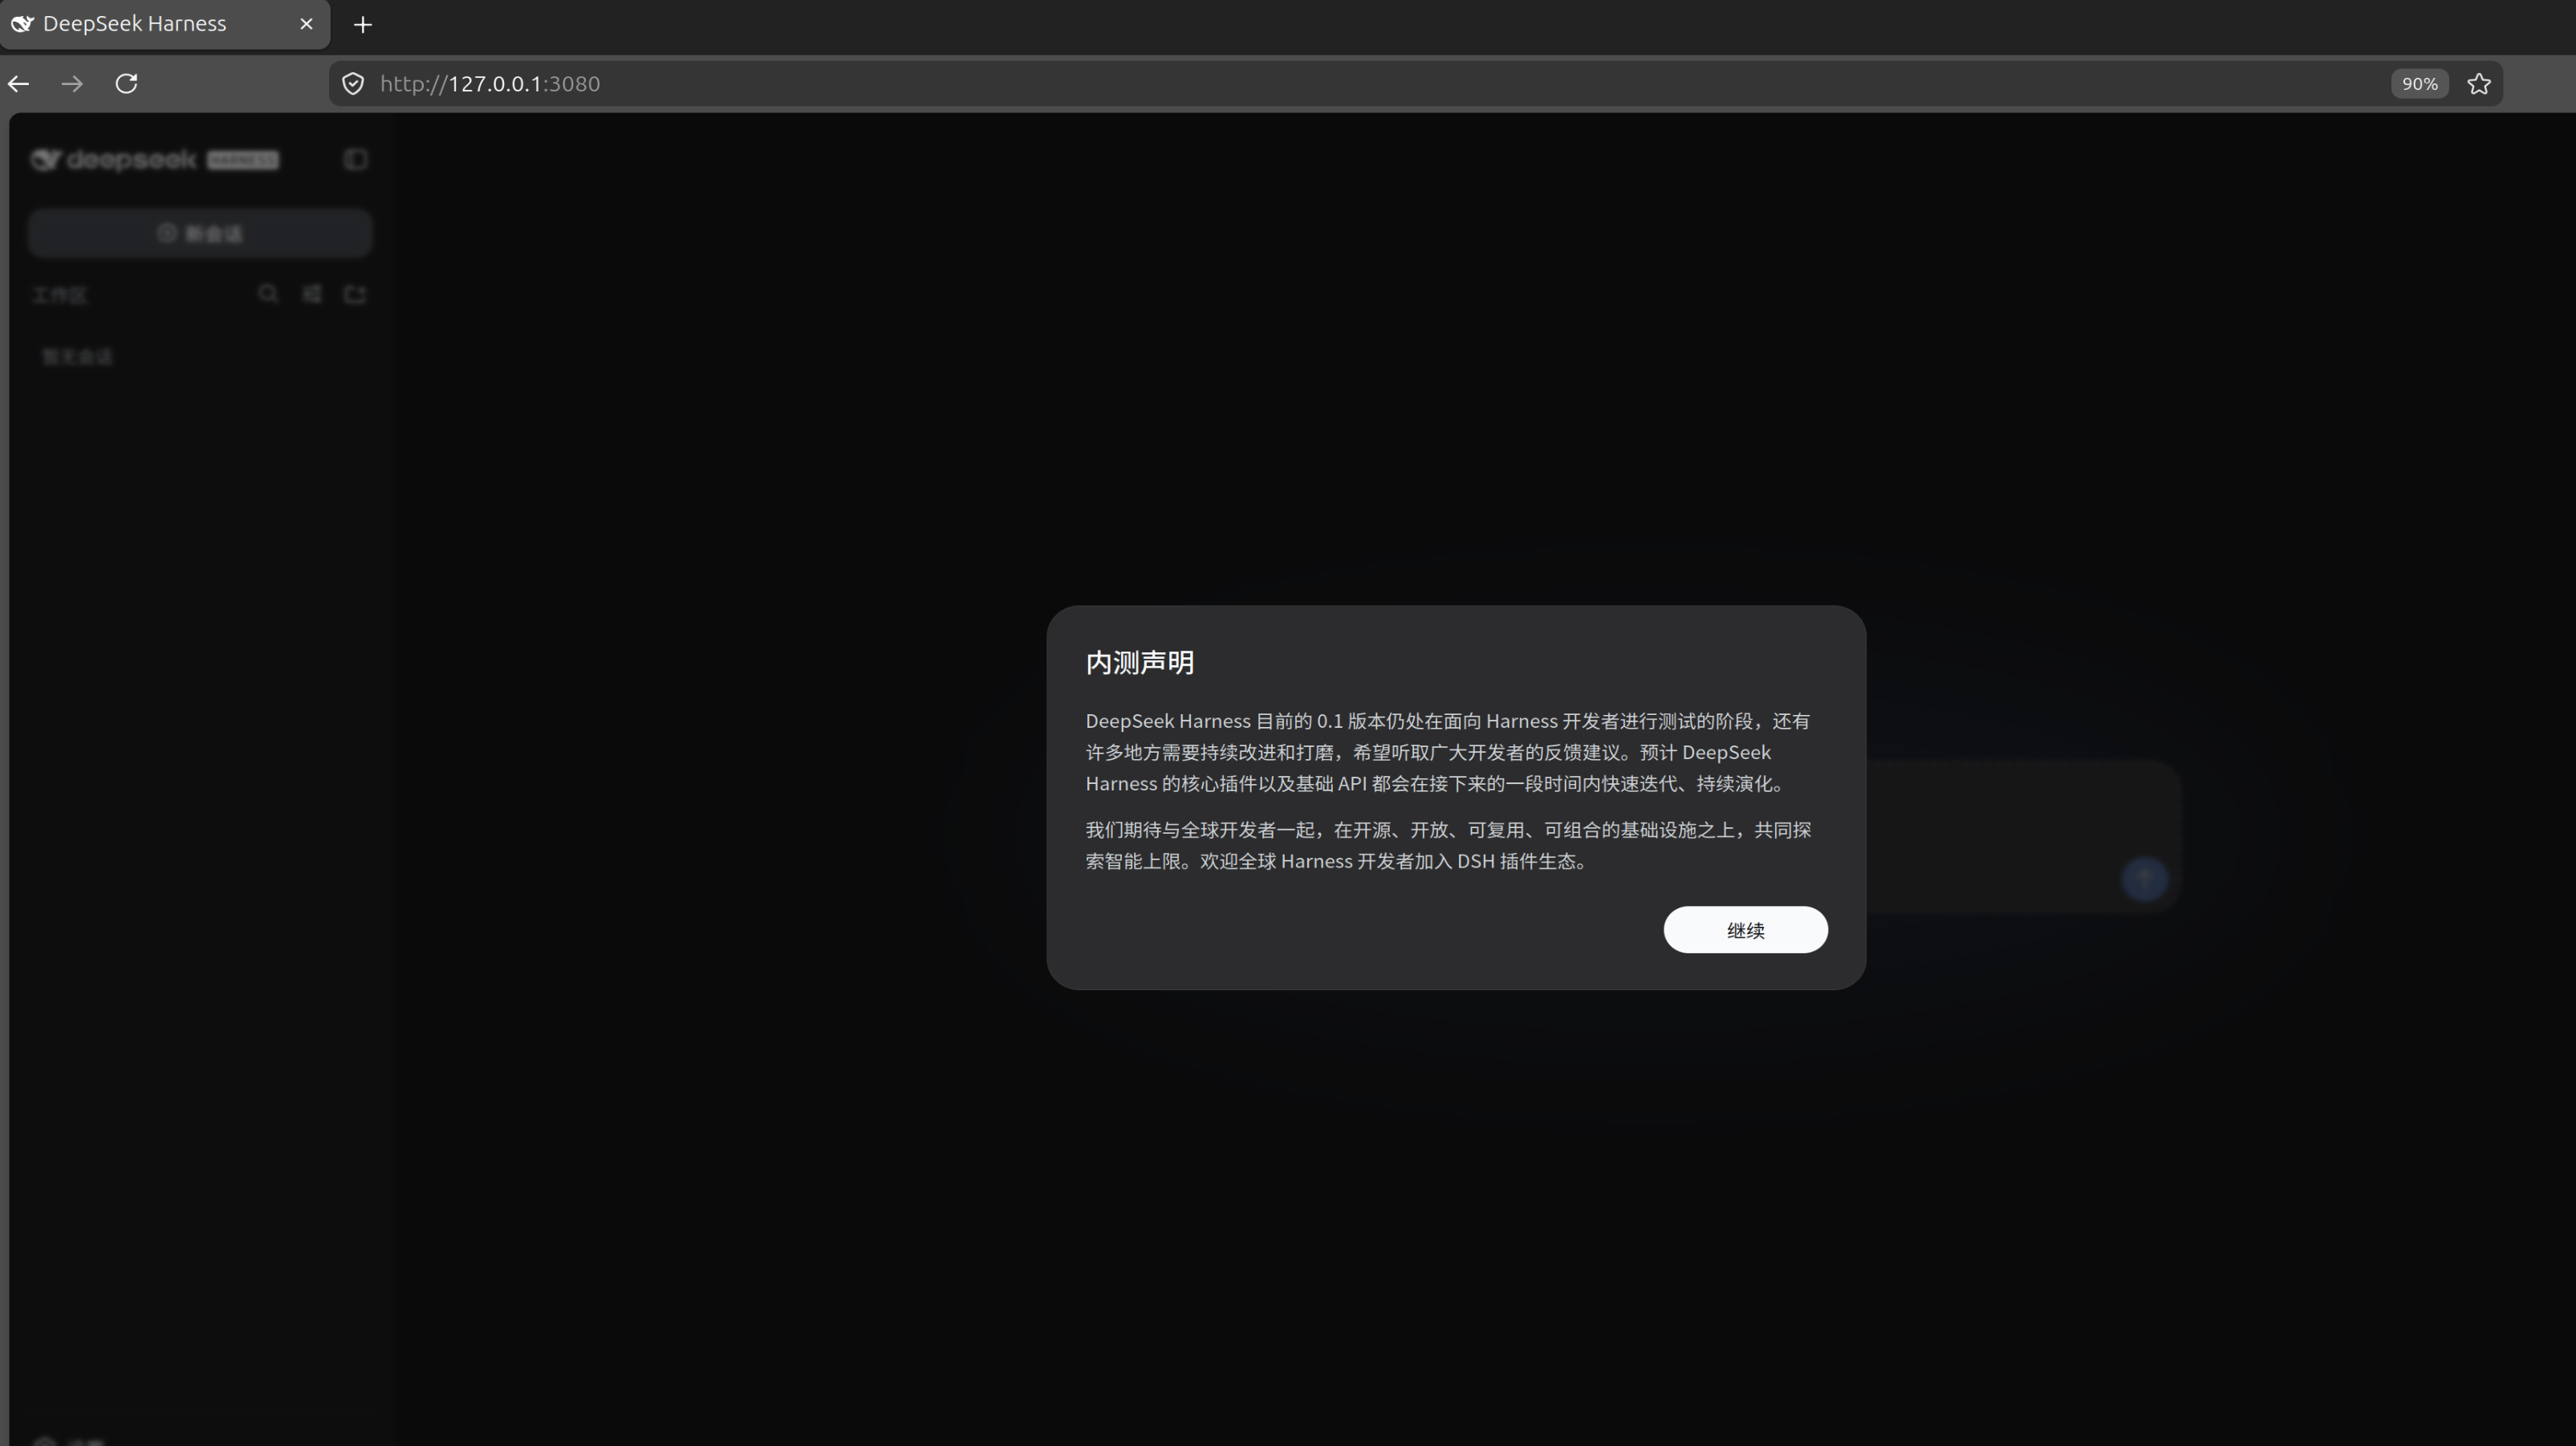Click the paragraph starting with DeepSeek Harness 目前的
Image resolution: width=2576 pixels, height=1446 pixels.
(1448, 752)
